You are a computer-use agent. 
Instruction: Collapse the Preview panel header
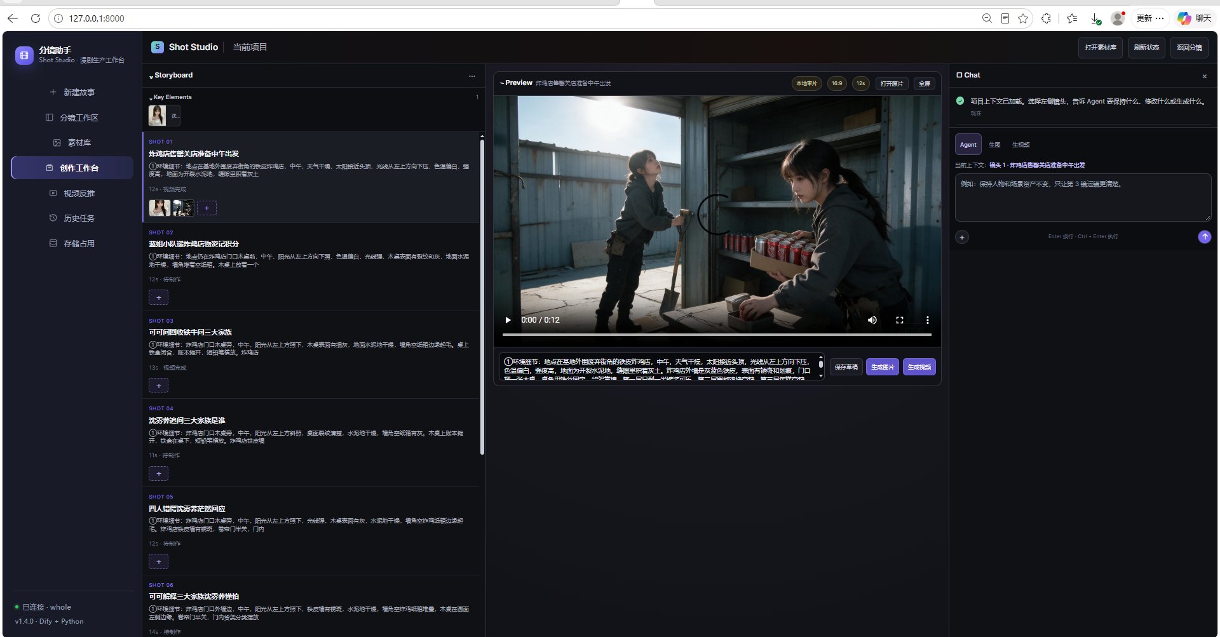coord(502,83)
